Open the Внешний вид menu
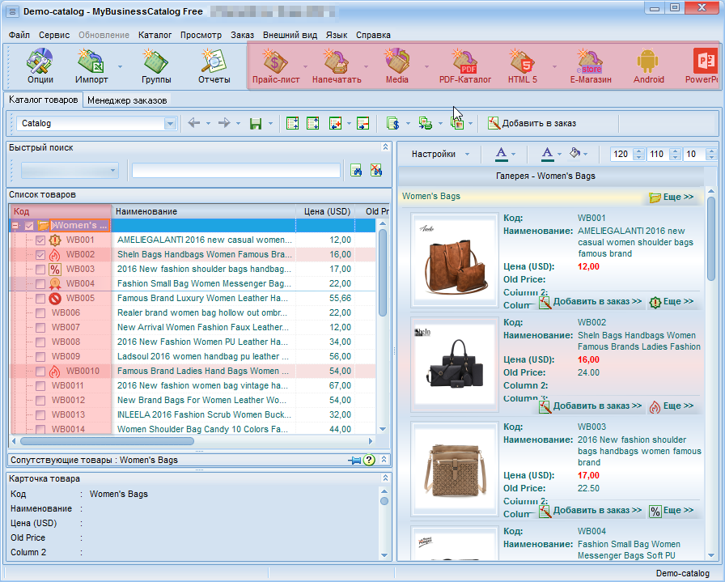The height and width of the screenshot is (582, 725). click(290, 35)
